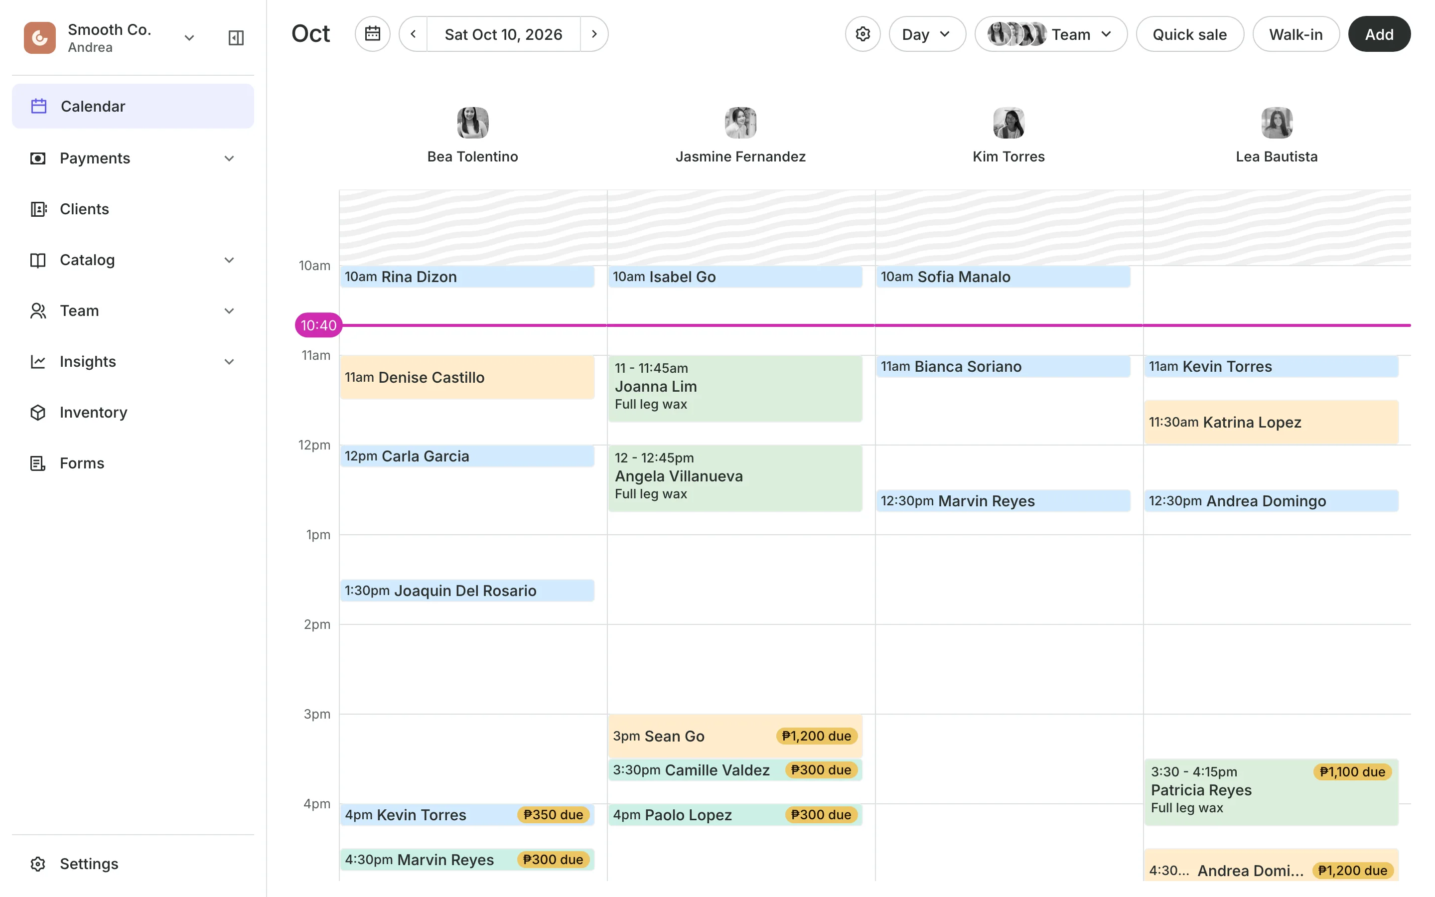Open Joanna Lim's Full leg wax appointment
This screenshot has height=897, width=1435.
click(735, 389)
